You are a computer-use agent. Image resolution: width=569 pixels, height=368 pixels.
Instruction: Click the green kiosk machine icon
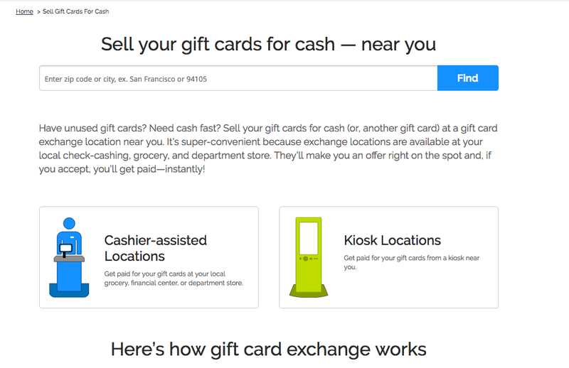click(x=309, y=257)
